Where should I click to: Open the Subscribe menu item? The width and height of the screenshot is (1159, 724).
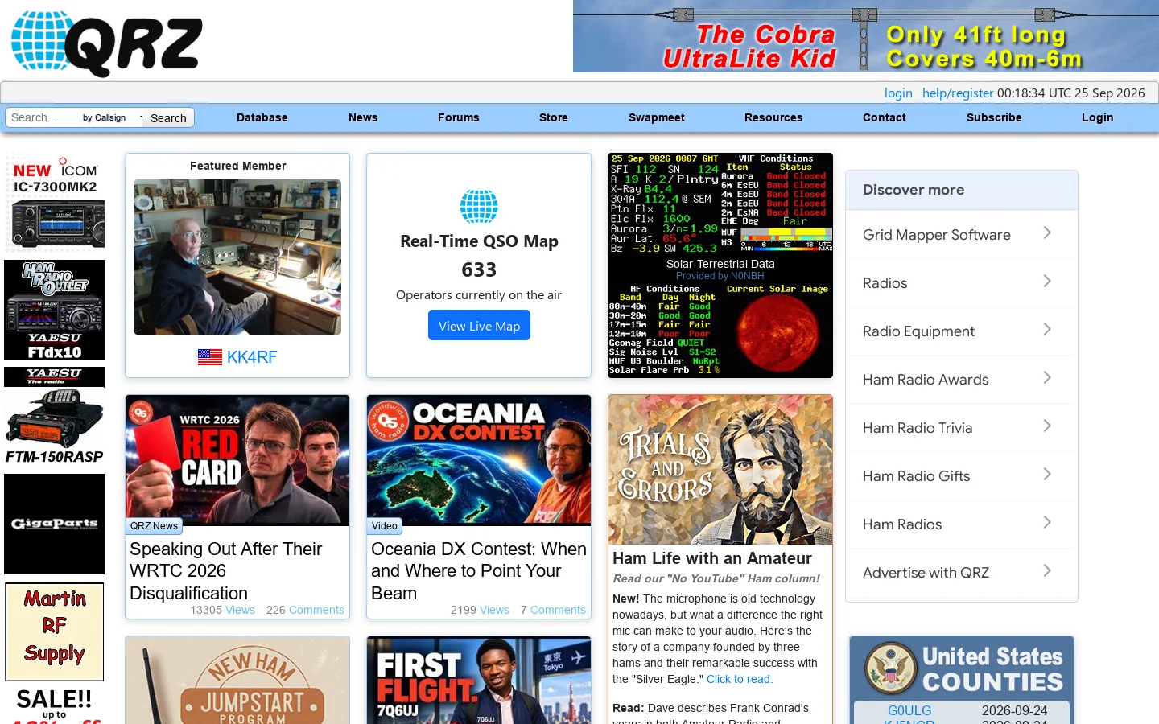click(x=994, y=117)
